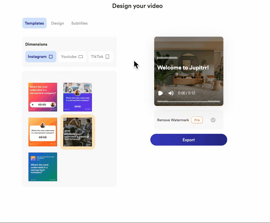Screen dimensions: 270x223
Task: Click the Pro badge
Action: click(197, 120)
